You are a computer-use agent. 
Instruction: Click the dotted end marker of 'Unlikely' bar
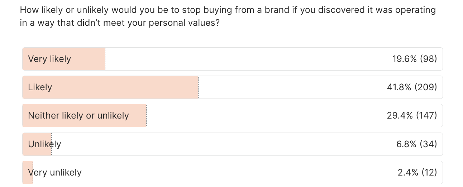click(x=51, y=149)
